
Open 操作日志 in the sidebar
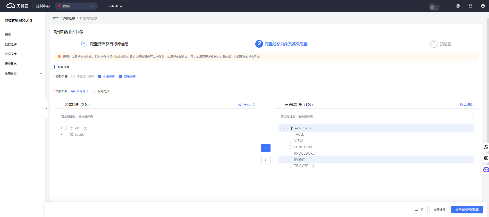(x=11, y=64)
